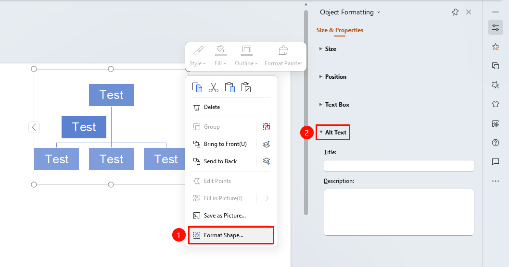Pin the Object Formatting panel
509x267 pixels.
point(455,12)
